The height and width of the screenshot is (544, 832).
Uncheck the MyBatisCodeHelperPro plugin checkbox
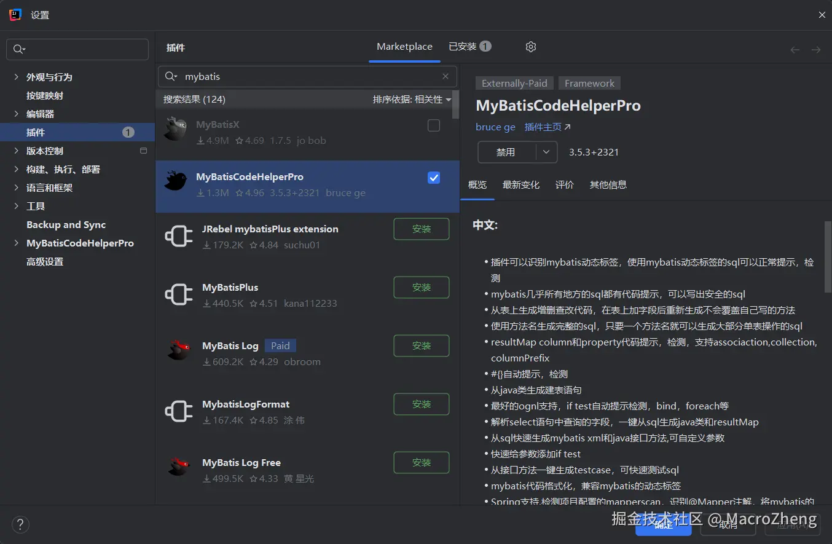click(x=434, y=178)
